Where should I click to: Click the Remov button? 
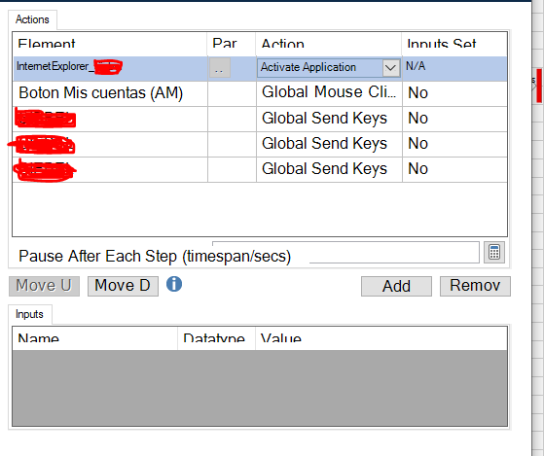point(475,286)
